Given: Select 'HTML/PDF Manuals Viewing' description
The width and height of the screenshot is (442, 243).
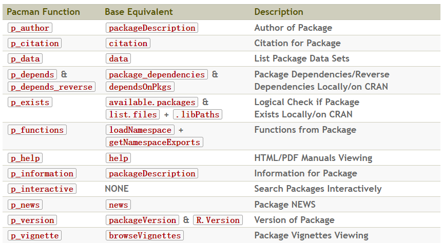Looking at the screenshot, I should 313,158.
